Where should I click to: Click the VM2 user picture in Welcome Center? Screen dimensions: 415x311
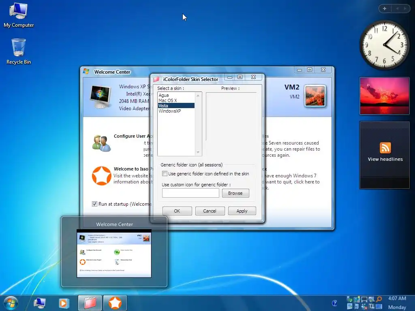(x=315, y=96)
